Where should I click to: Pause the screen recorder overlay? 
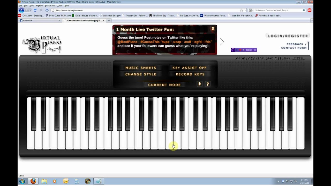point(236,50)
